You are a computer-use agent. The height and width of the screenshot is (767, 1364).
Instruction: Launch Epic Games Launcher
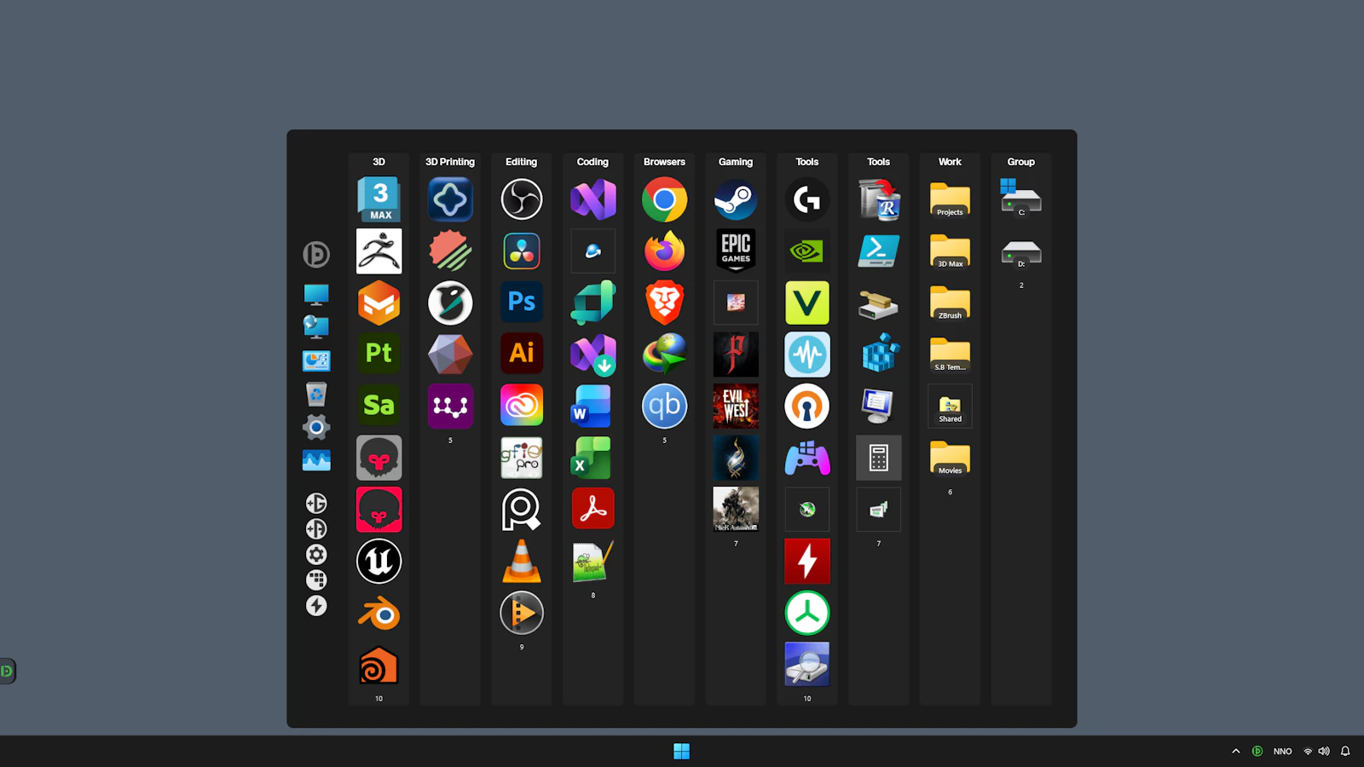click(x=736, y=251)
